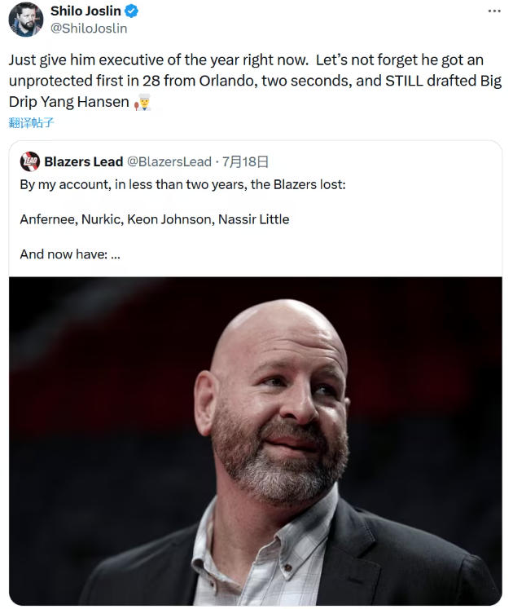Open the Blazers Lead account name
Screen dimensions: 513x609
(84, 161)
